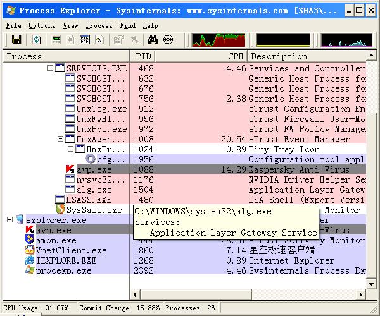Open the File menu
Screen dimensions: 380x316
13,25
